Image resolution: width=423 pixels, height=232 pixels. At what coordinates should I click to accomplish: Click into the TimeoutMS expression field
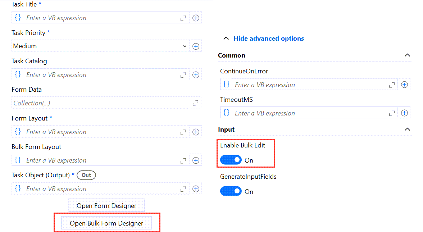pyautogui.click(x=309, y=113)
